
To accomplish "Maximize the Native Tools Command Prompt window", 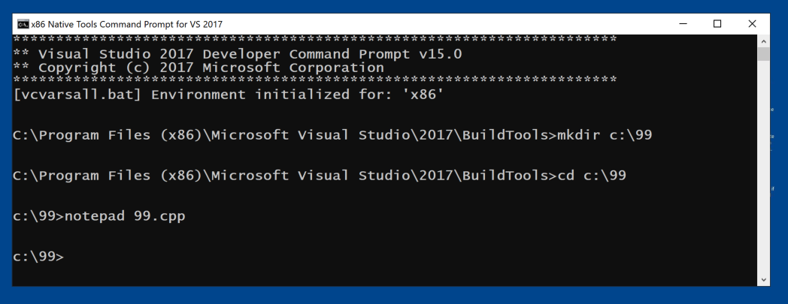I will click(x=717, y=23).
